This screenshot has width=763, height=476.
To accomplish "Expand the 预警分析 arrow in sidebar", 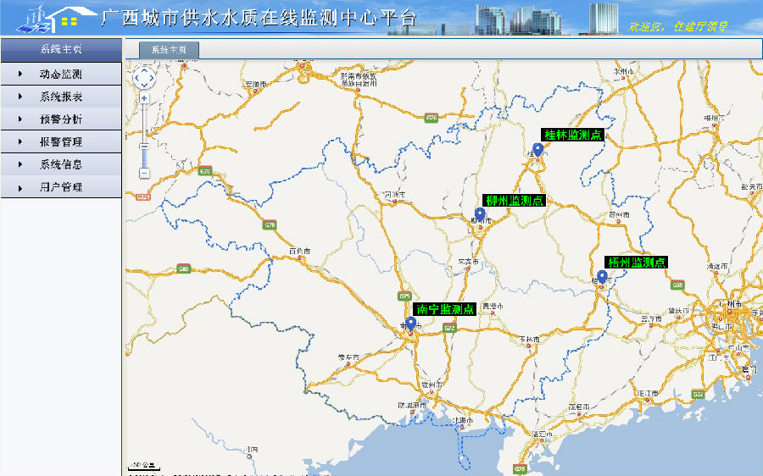I will pyautogui.click(x=19, y=119).
